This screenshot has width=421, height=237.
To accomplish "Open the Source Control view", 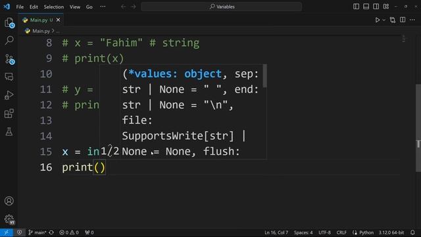I will tap(9, 59).
